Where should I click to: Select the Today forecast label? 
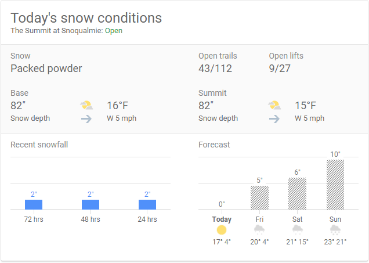[222, 219]
